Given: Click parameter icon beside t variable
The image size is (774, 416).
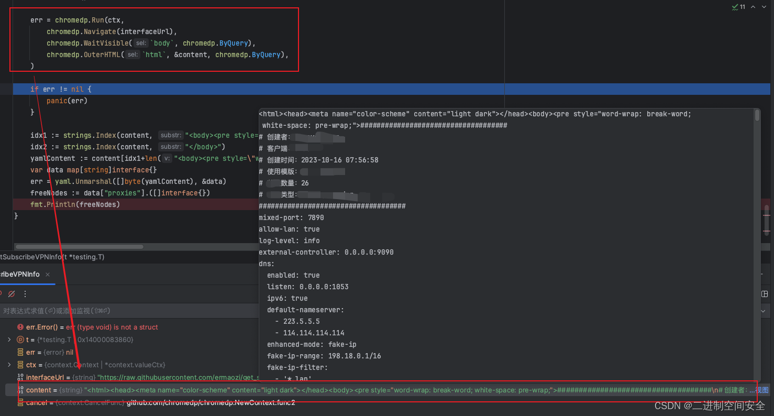Looking at the screenshot, I should point(20,340).
